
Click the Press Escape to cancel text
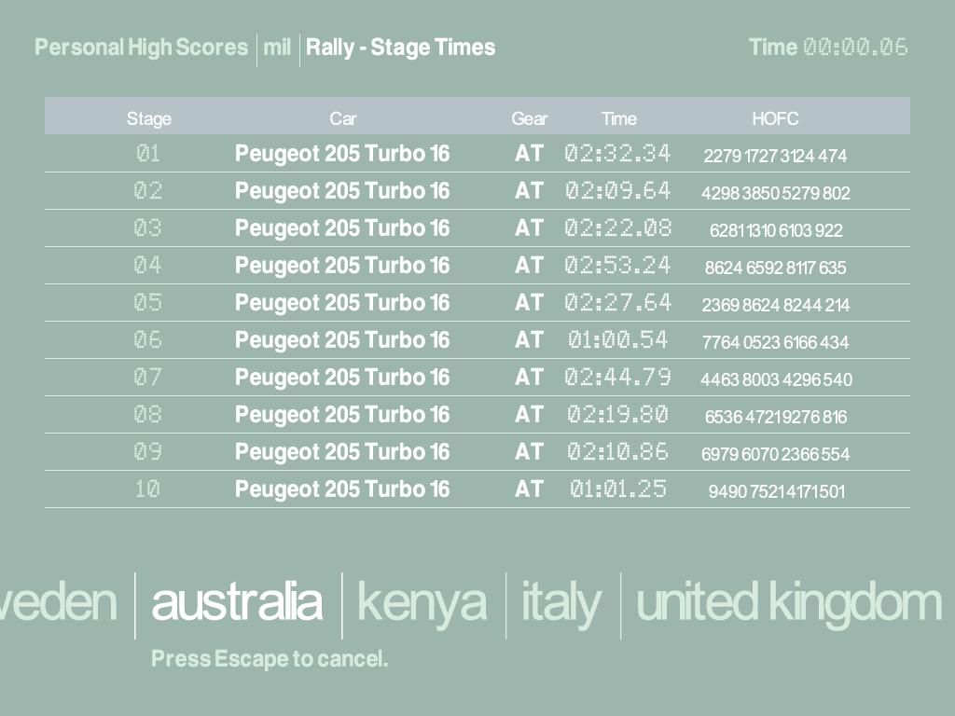[269, 659]
